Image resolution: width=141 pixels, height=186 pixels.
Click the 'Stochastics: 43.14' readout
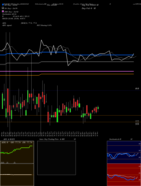[9, 14]
